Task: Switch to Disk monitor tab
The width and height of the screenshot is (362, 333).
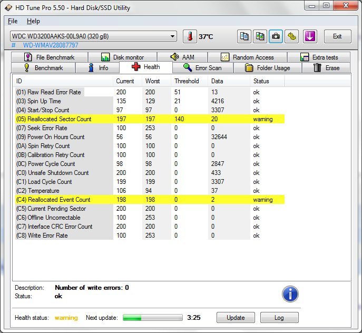Action: click(123, 57)
